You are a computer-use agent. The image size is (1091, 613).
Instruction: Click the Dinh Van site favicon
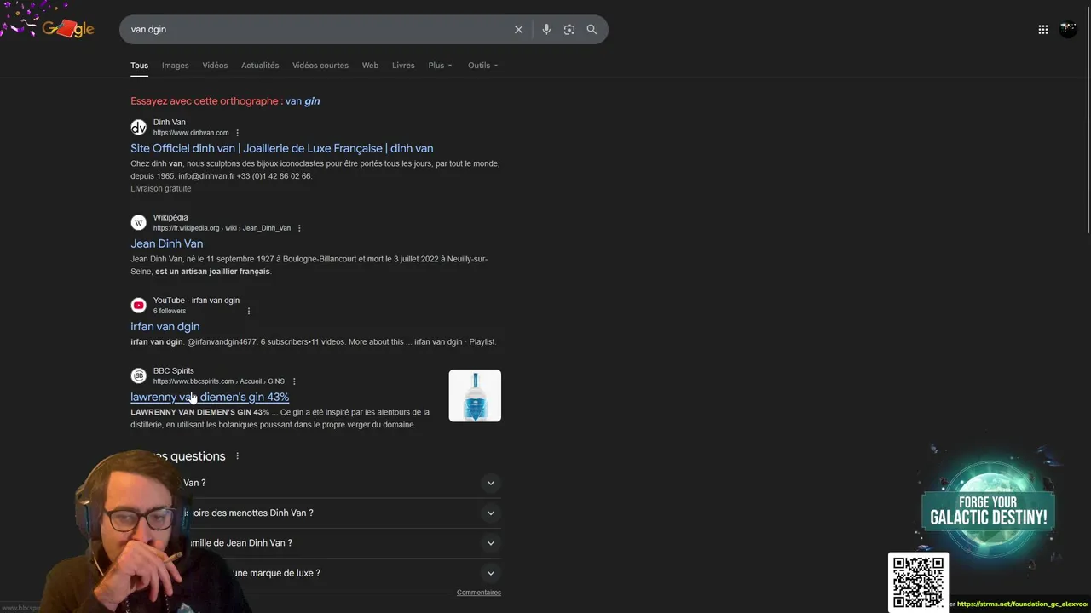pyautogui.click(x=138, y=128)
